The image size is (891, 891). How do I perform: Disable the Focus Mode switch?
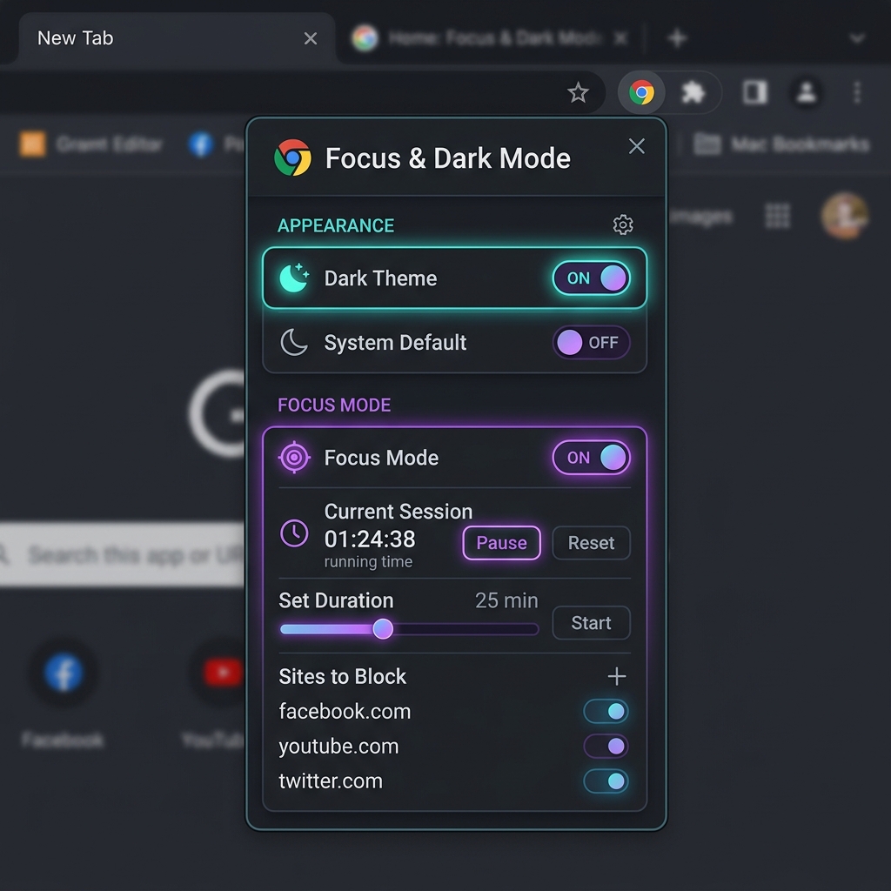[x=591, y=457]
